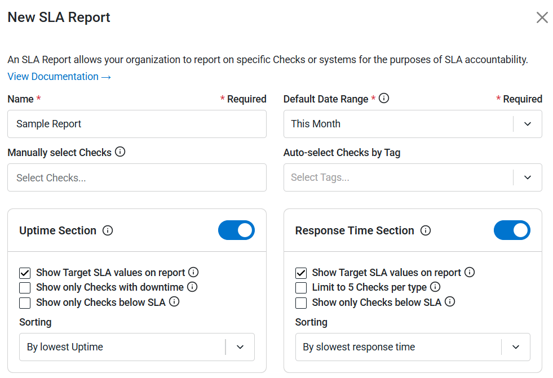This screenshot has height=378, width=553.
Task: Disable the Uptime Section toggle
Action: pos(236,230)
